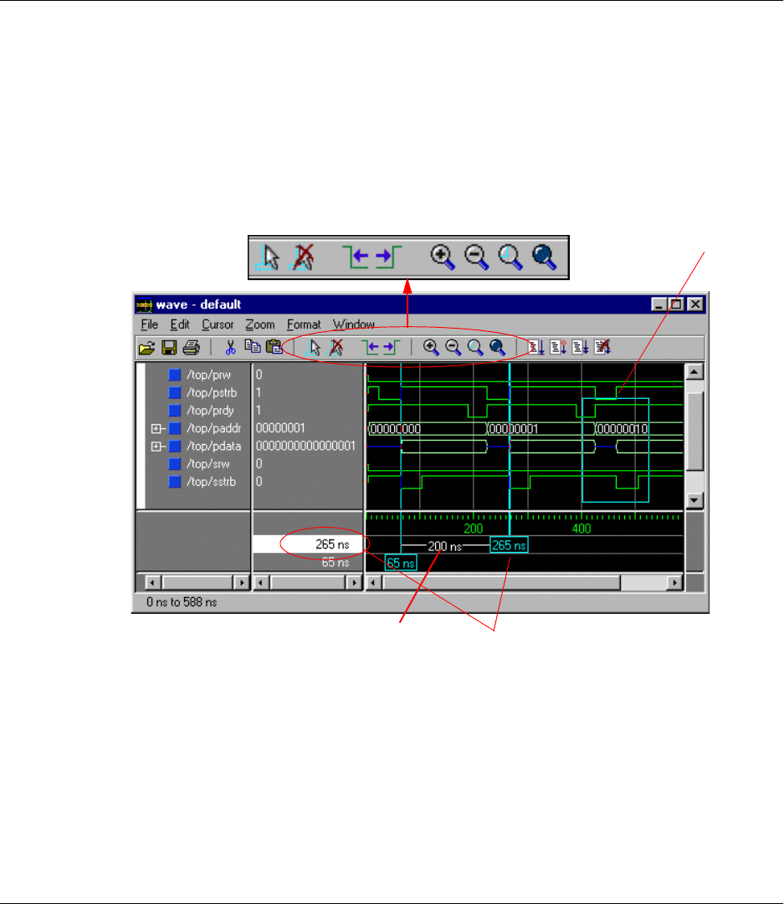Select the /top/pstrb signal name
This screenshot has height=904, width=784.
212,392
